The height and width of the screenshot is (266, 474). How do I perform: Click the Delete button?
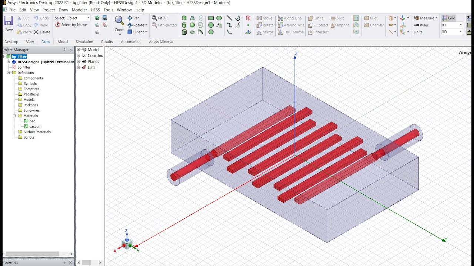42,32
